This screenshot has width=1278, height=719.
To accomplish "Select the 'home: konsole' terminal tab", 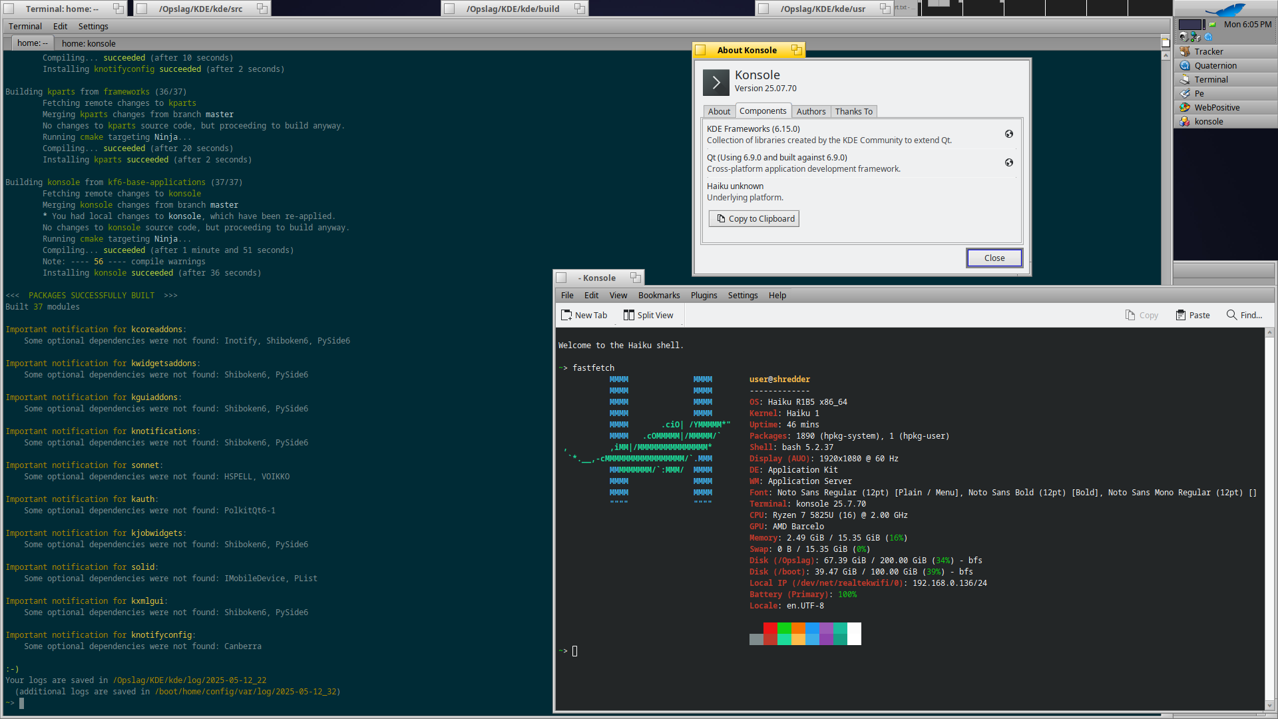I will [89, 43].
